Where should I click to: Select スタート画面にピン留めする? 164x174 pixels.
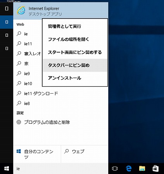pos(75,52)
